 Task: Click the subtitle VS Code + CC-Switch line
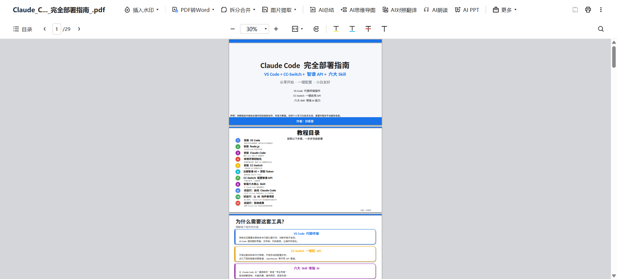(305, 74)
